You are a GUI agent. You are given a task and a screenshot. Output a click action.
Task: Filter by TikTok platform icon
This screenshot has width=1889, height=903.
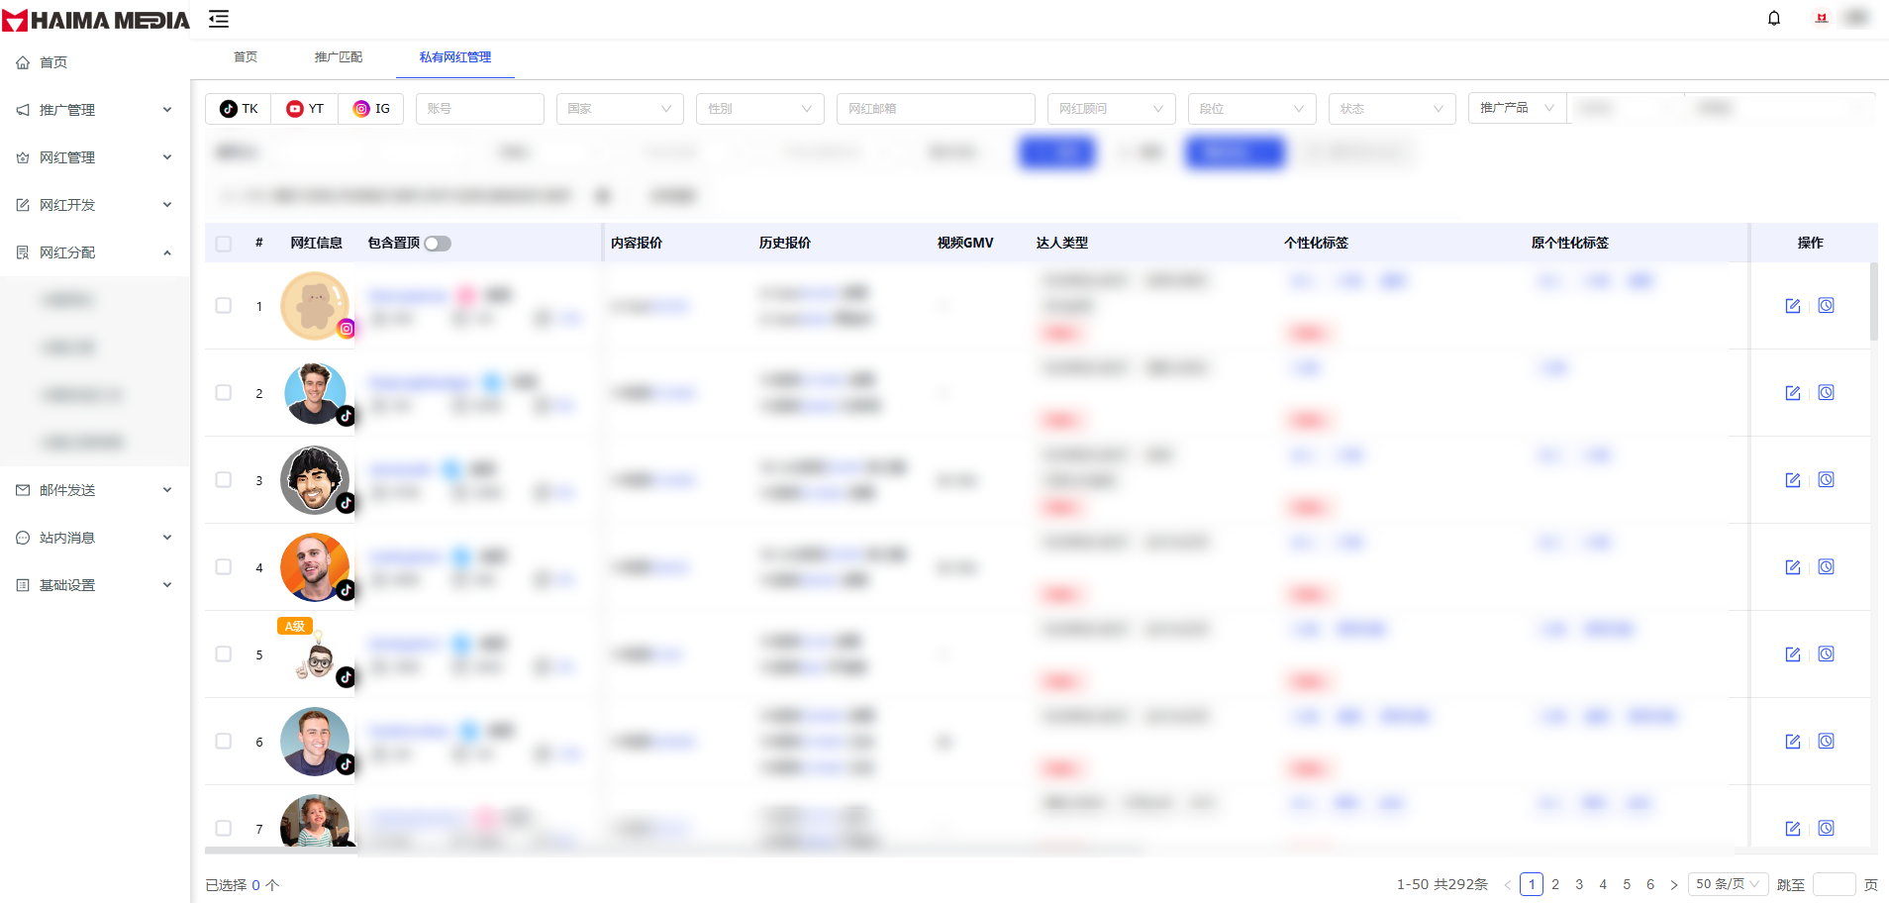point(239,109)
